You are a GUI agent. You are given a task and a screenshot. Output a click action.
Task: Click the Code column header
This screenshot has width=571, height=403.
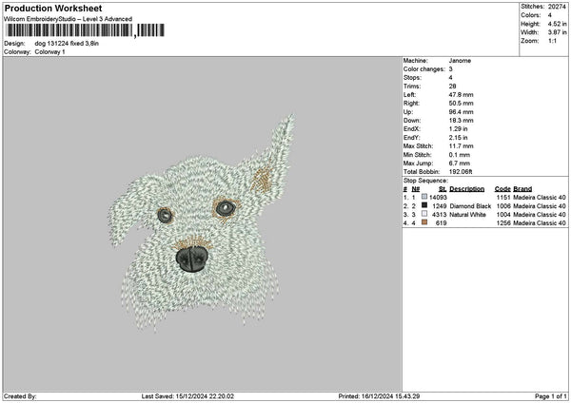pos(502,188)
